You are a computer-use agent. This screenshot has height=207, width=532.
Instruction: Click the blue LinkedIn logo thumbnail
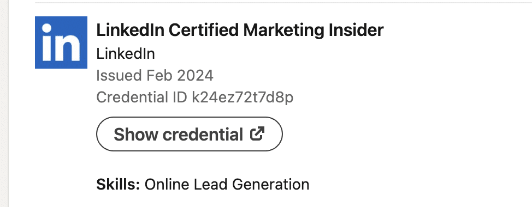click(x=61, y=42)
